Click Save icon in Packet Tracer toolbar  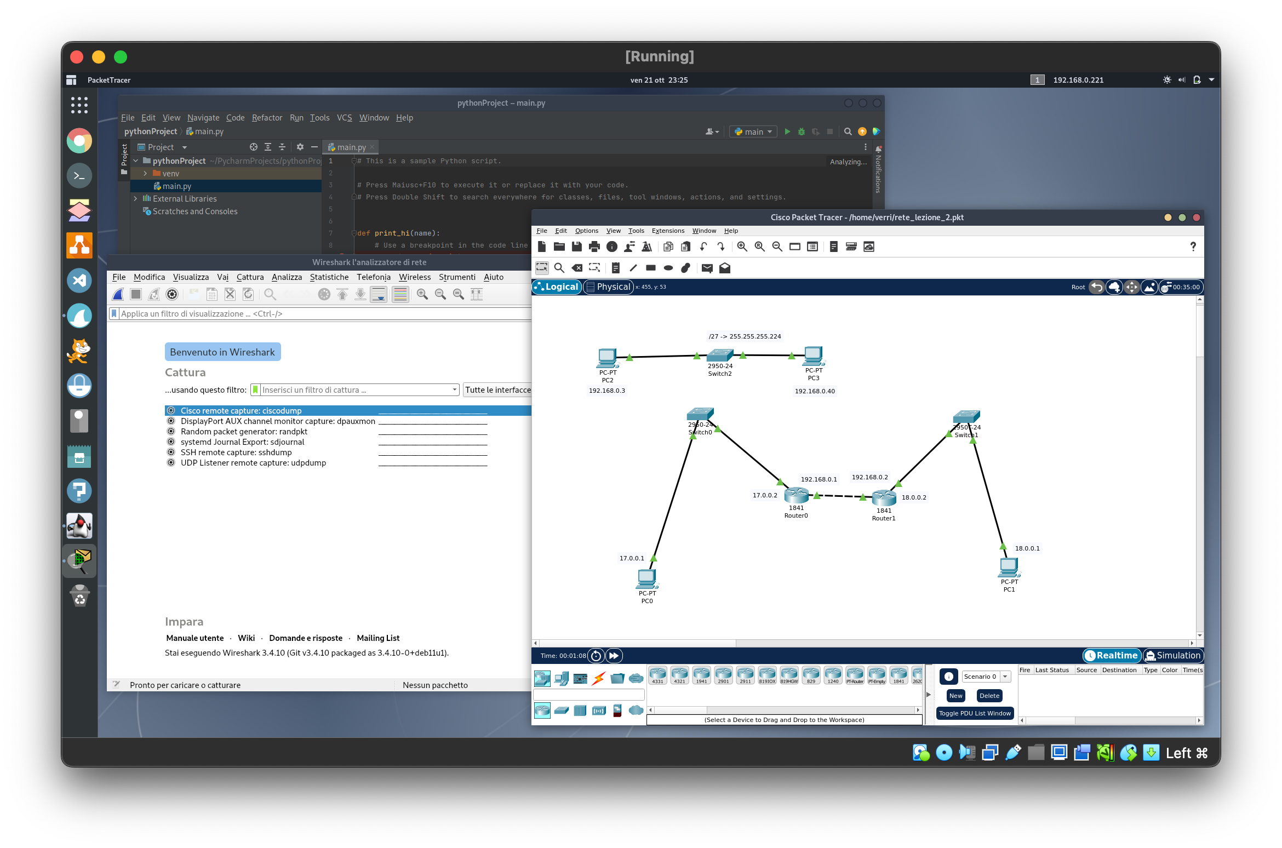[577, 247]
